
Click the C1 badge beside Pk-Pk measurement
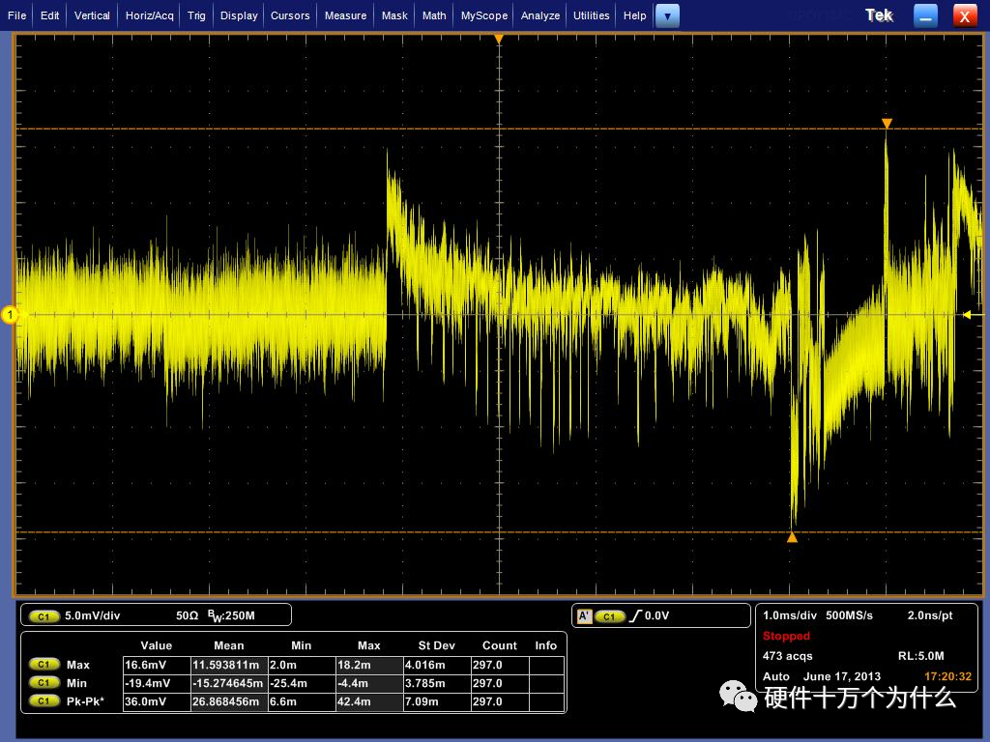pos(44,701)
